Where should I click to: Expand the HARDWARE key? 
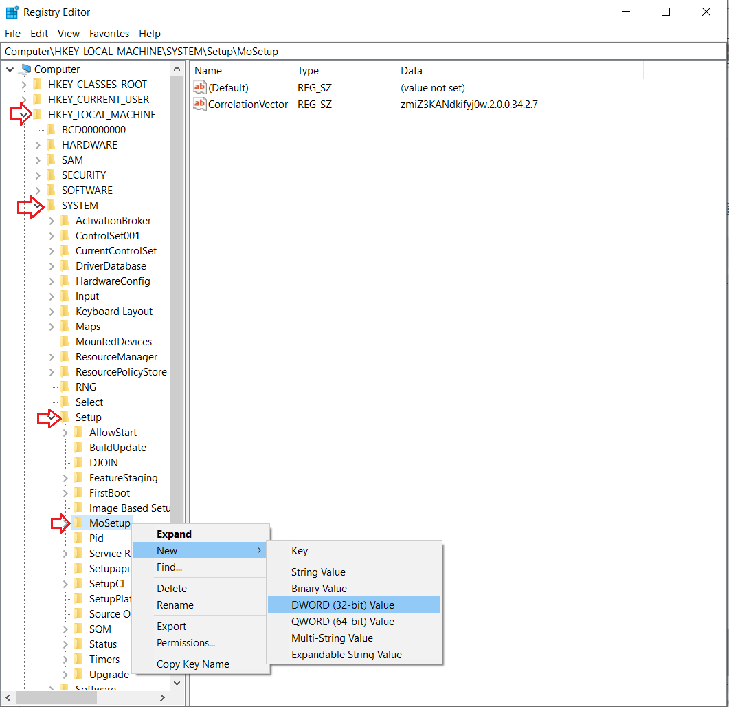point(38,145)
